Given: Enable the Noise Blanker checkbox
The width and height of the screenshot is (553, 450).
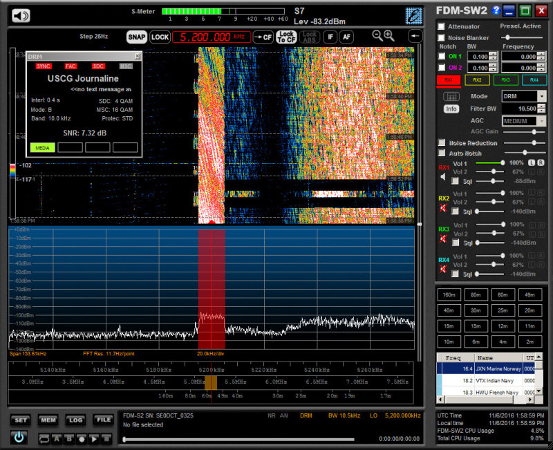Looking at the screenshot, I should coord(441,38).
